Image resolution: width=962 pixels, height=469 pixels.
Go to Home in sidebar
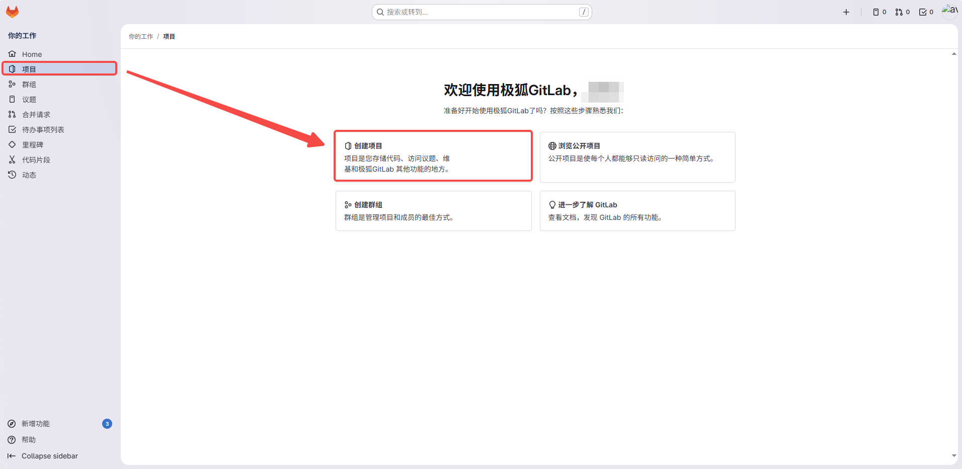tap(32, 54)
